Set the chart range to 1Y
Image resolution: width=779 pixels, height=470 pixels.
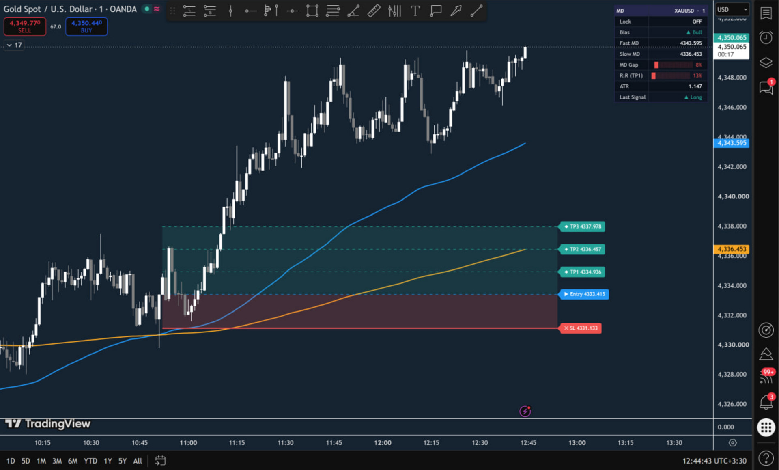click(108, 461)
